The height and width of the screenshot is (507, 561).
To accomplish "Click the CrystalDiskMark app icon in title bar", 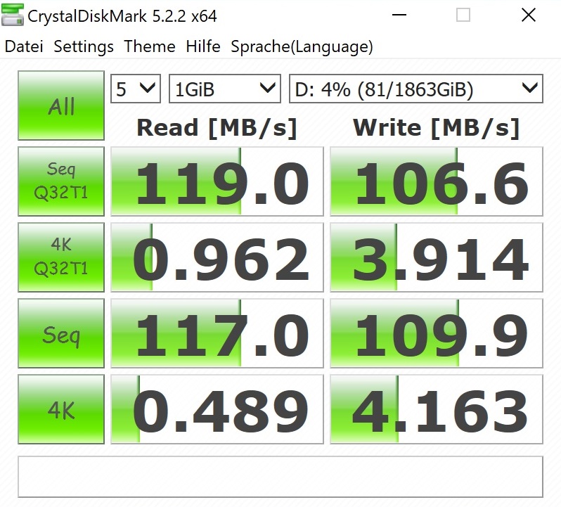I will coord(13,15).
